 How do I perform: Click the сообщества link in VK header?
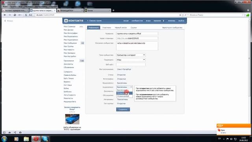[x=137, y=21]
